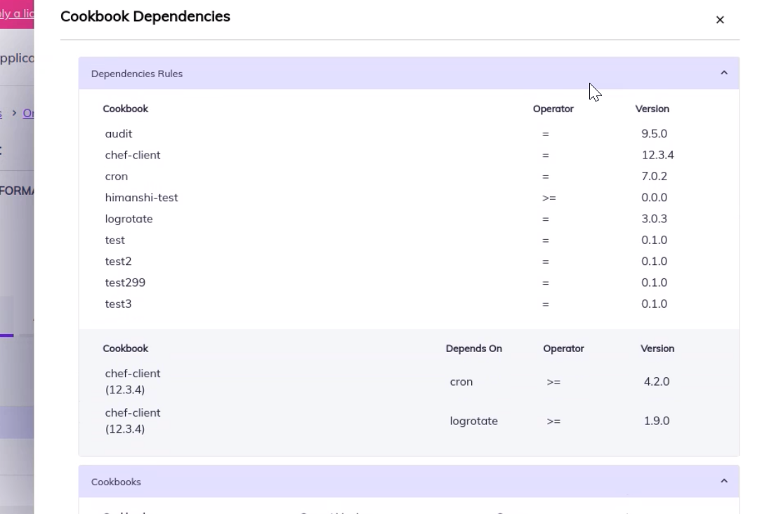Select the test3 cookbook entry

click(118, 304)
